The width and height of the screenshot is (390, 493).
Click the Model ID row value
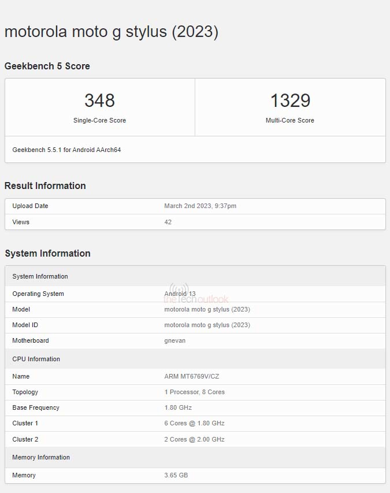tap(207, 325)
